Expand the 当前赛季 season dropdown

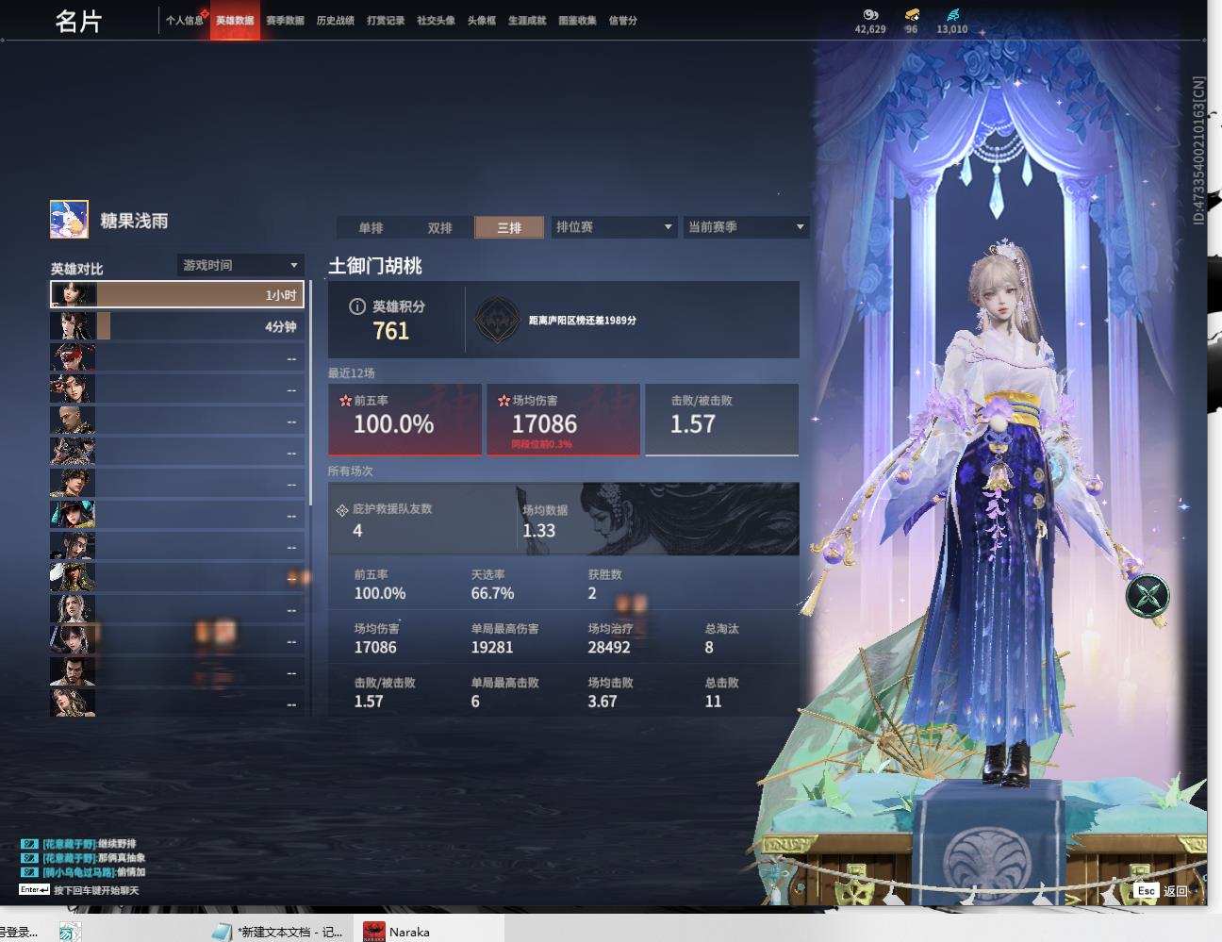[x=746, y=227]
